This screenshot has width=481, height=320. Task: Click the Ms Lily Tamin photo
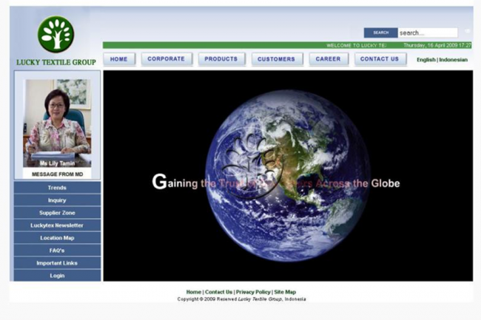click(x=57, y=122)
